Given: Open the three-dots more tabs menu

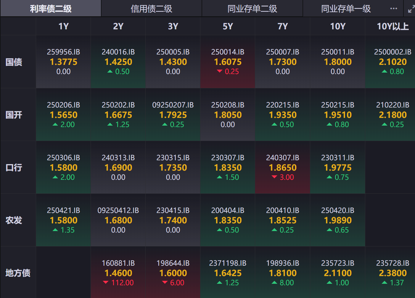Looking at the screenshot, I should point(394,9).
